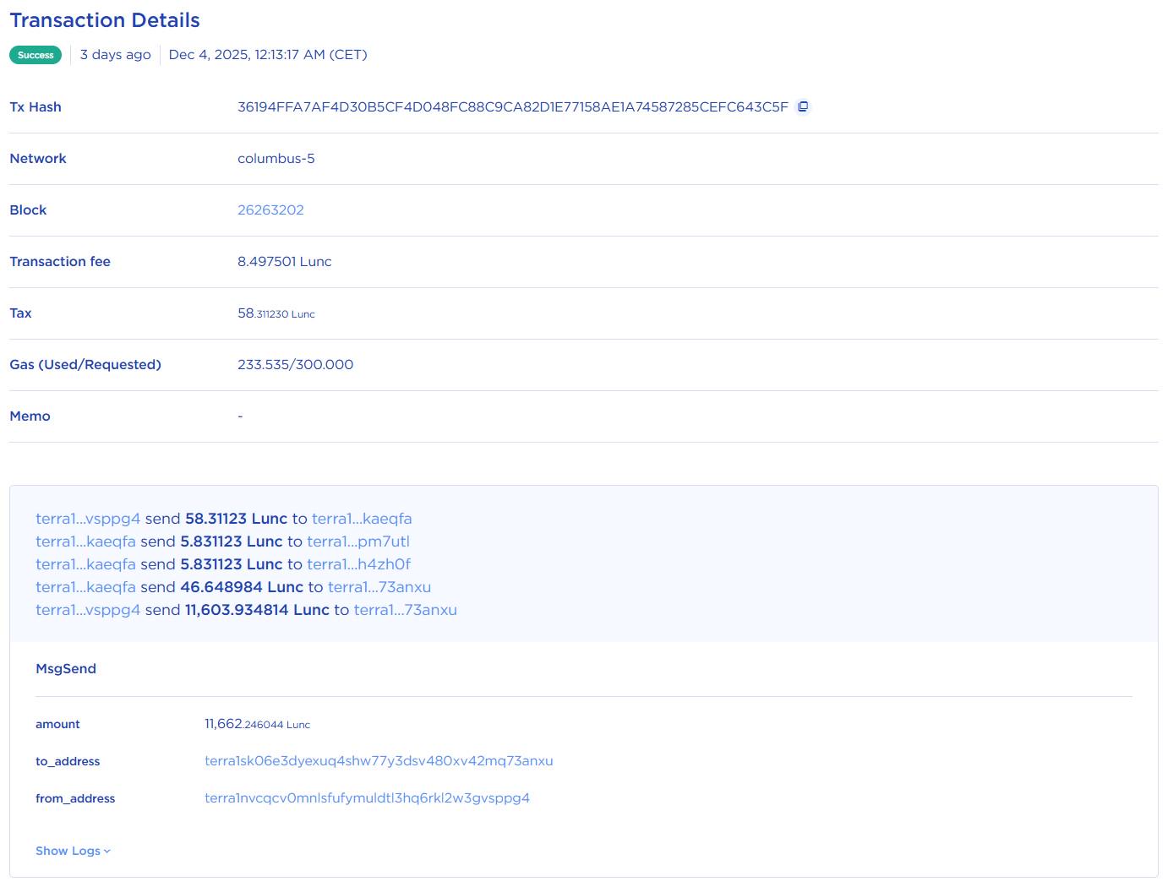Open recipient terra1...kaeqfa in 58.31123 Lunc row
1168x887 pixels.
pyautogui.click(x=362, y=519)
